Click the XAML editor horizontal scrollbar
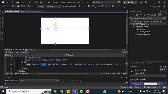This screenshot has width=168, height=94. (x=65, y=74)
